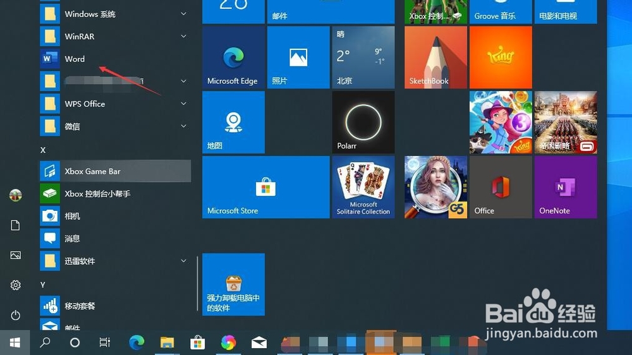Open the orange King tile
The image size is (632, 355).
coord(501,57)
